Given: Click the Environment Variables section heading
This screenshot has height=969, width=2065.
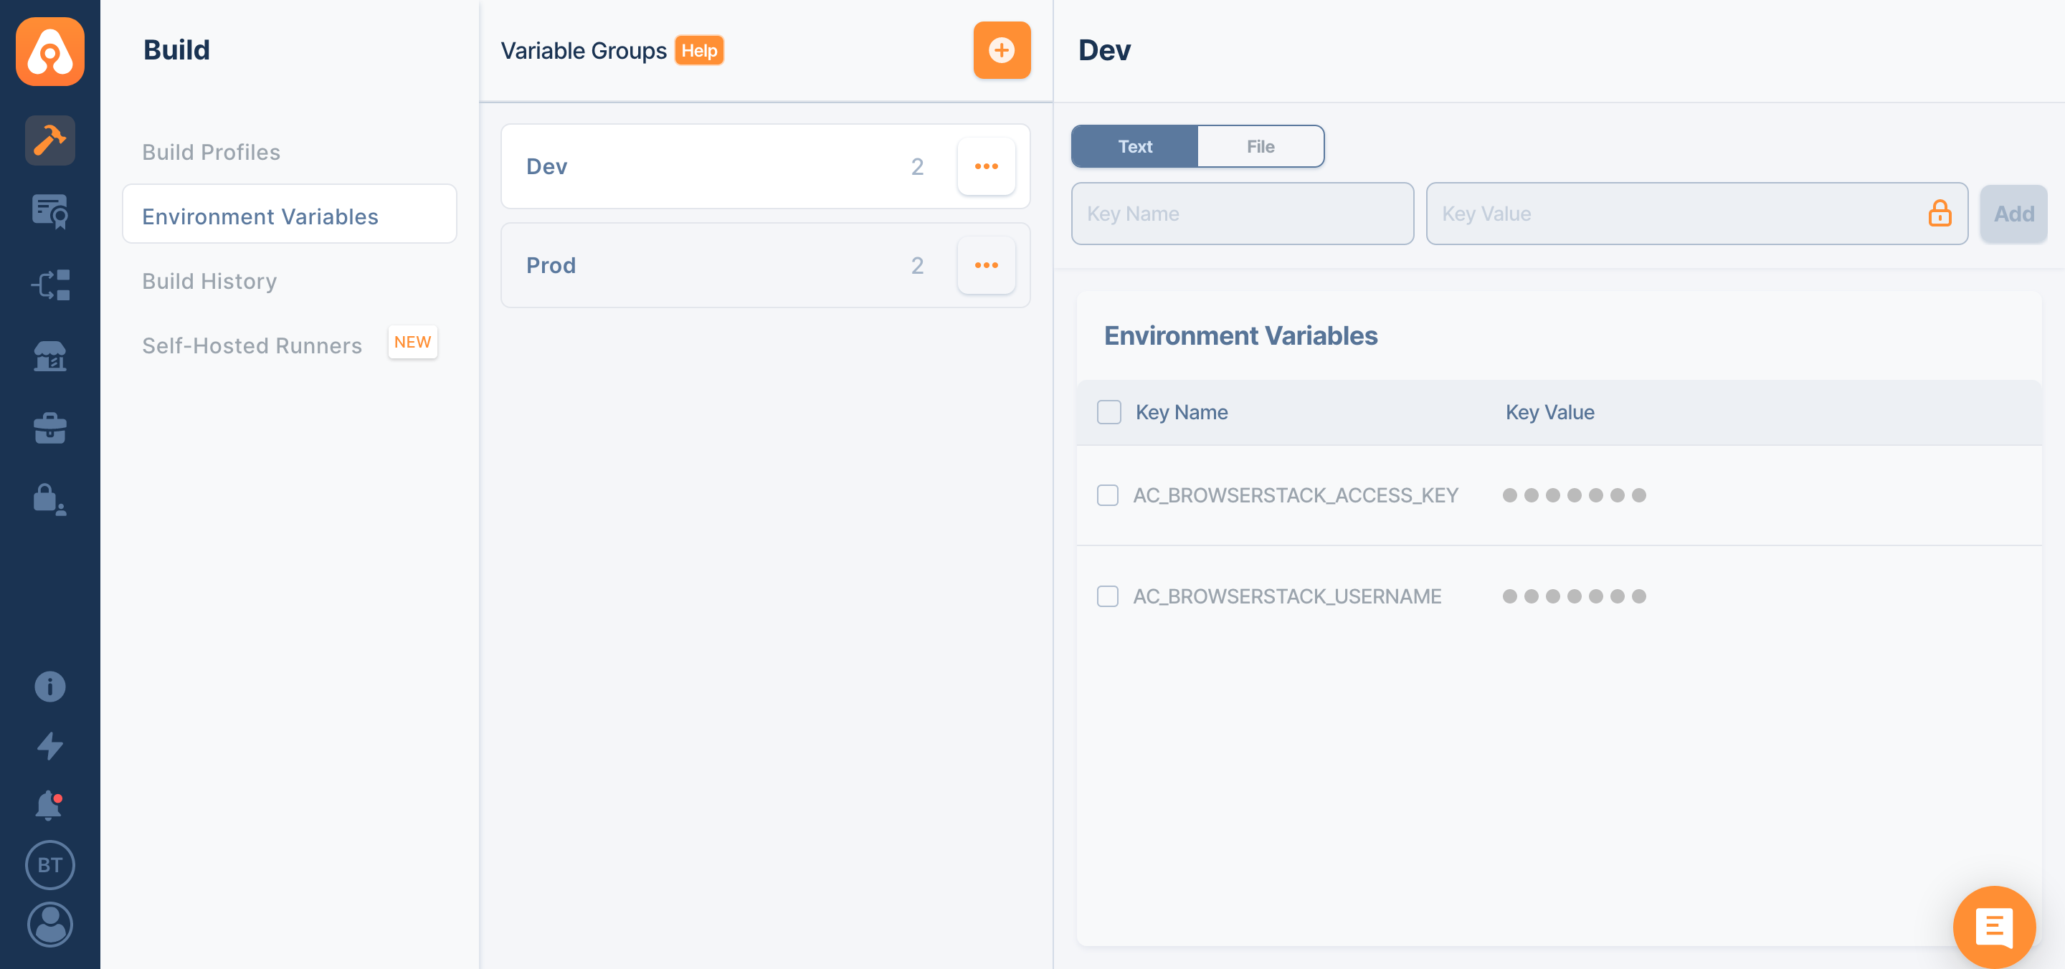Looking at the screenshot, I should pos(1241,335).
